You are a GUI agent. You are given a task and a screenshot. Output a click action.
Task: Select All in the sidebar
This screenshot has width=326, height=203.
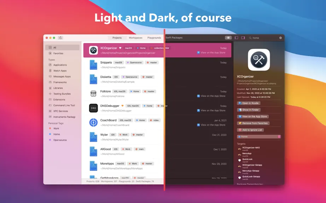coord(62,48)
